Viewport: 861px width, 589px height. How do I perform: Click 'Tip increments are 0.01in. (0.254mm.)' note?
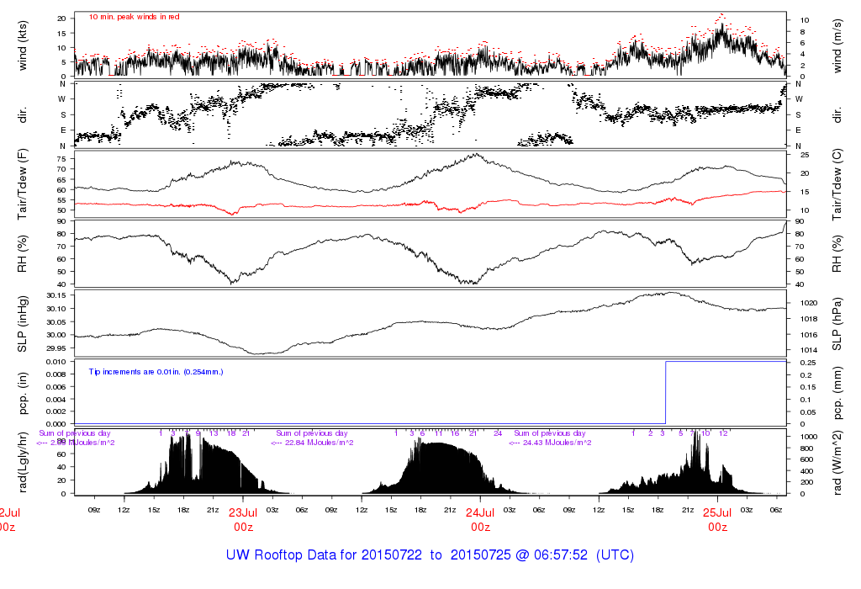tap(156, 372)
